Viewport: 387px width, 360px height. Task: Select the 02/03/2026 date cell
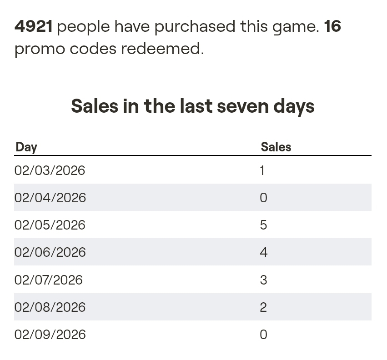(50, 170)
